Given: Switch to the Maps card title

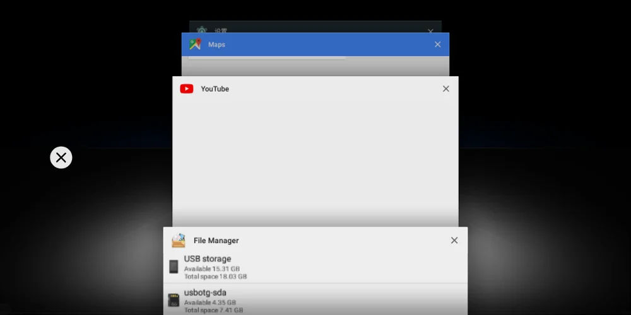Looking at the screenshot, I should click(x=216, y=45).
